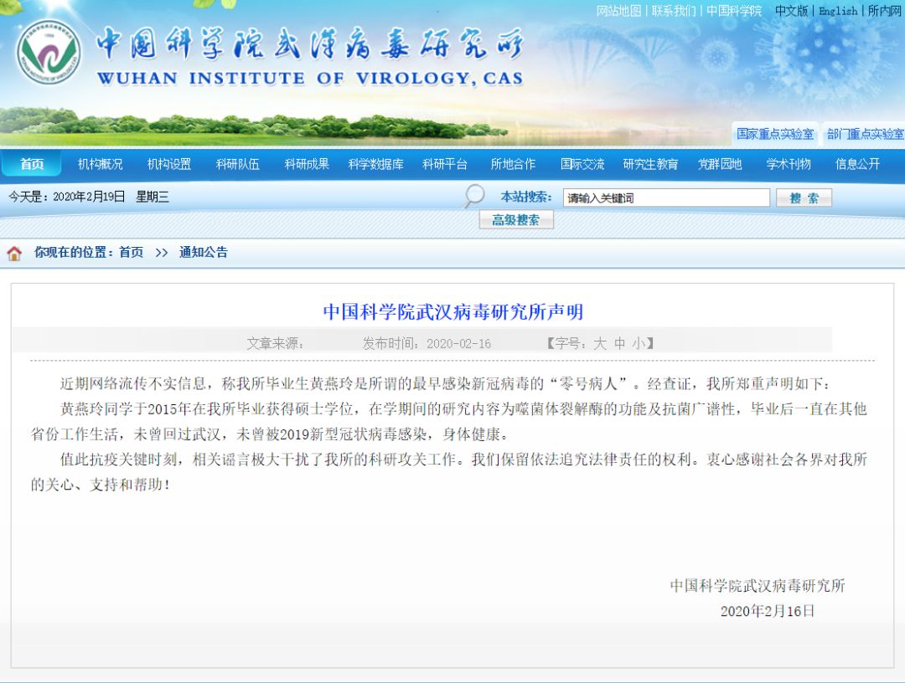Screen dimensions: 905x683
Task: Open the 信息公开 menu item
Action: (x=857, y=164)
